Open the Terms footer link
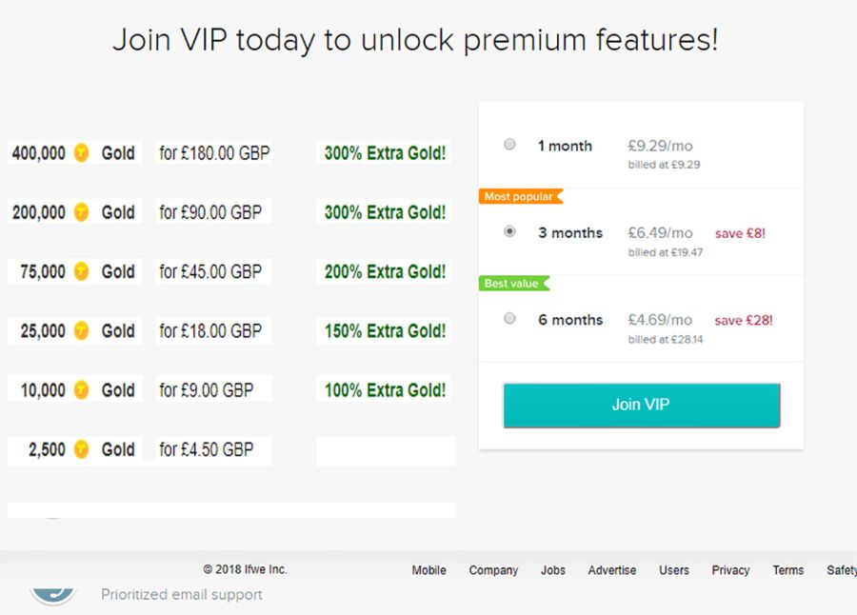This screenshot has height=615, width=857. click(x=787, y=570)
